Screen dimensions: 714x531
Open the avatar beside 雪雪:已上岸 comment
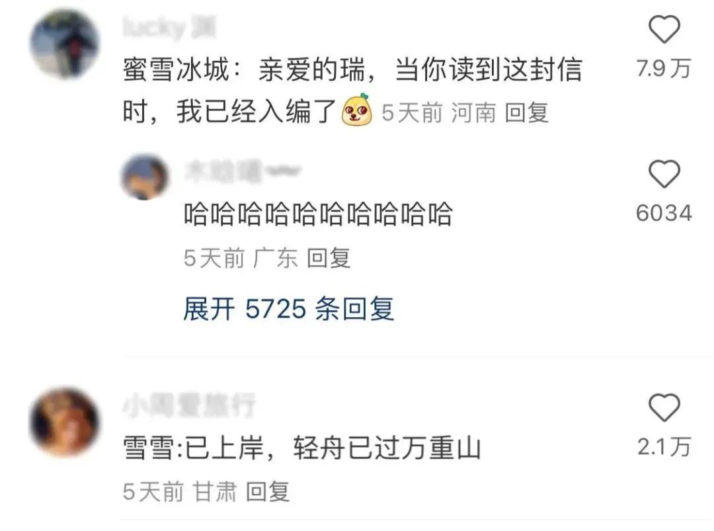point(64,422)
